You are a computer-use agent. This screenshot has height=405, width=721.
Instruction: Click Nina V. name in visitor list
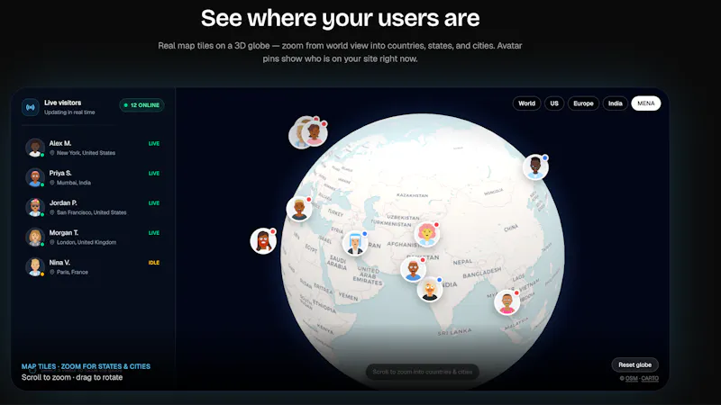pyautogui.click(x=59, y=263)
